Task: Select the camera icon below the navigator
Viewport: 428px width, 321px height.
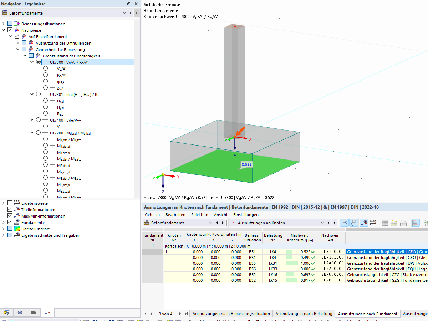Action: pos(34,312)
